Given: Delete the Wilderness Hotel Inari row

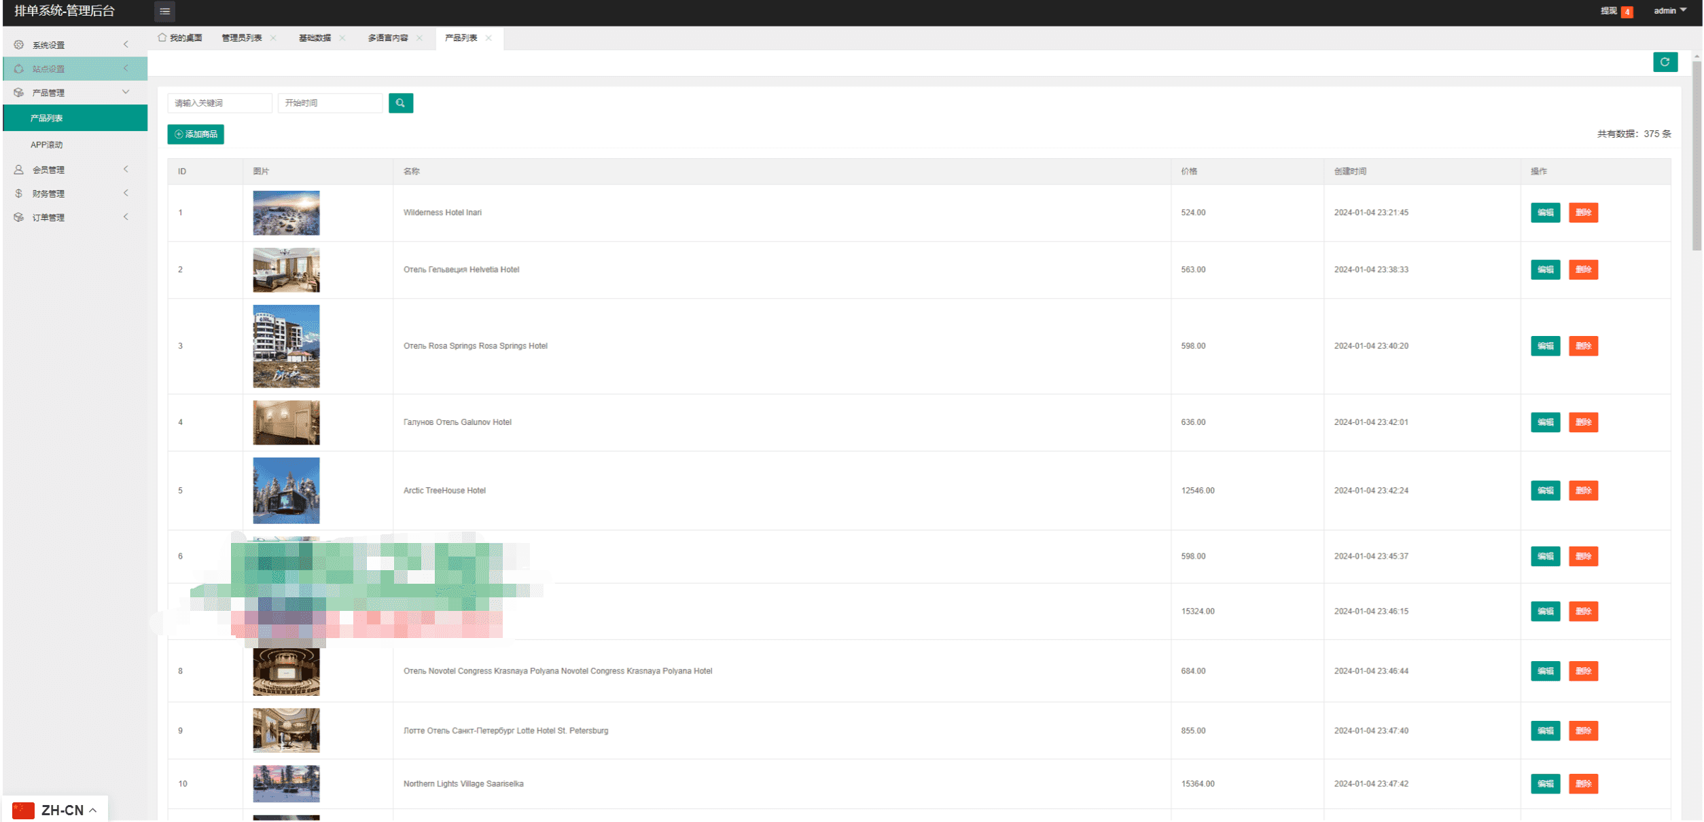Looking at the screenshot, I should pyautogui.click(x=1582, y=212).
